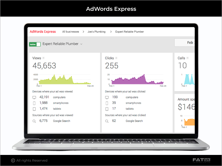Click Google Search label under clicked sources
The height and width of the screenshot is (166, 222).
[x=134, y=121]
